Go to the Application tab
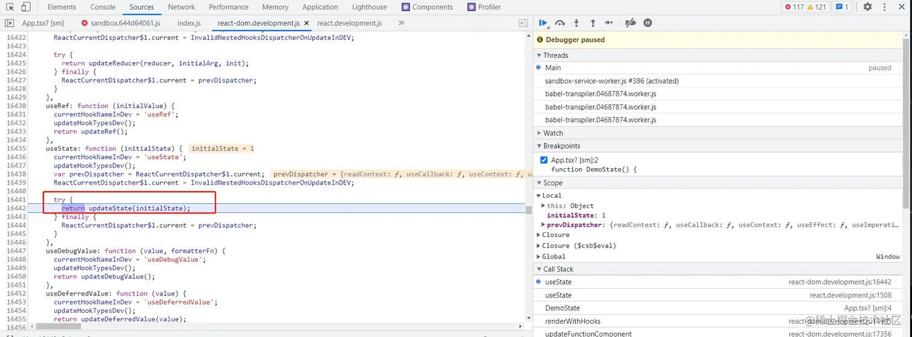This screenshot has height=337, width=912. click(320, 7)
